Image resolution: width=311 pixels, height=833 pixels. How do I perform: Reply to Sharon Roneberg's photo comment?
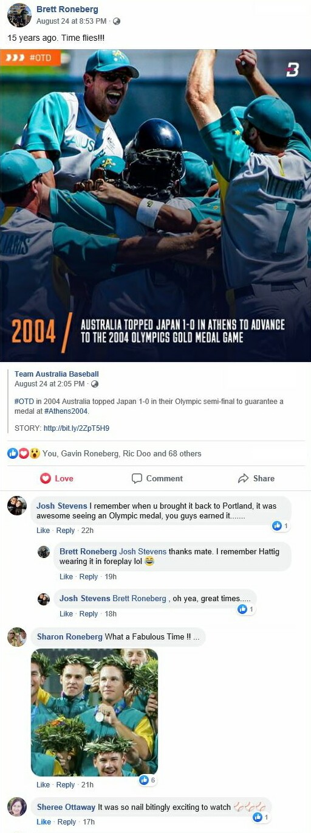pyautogui.click(x=66, y=785)
